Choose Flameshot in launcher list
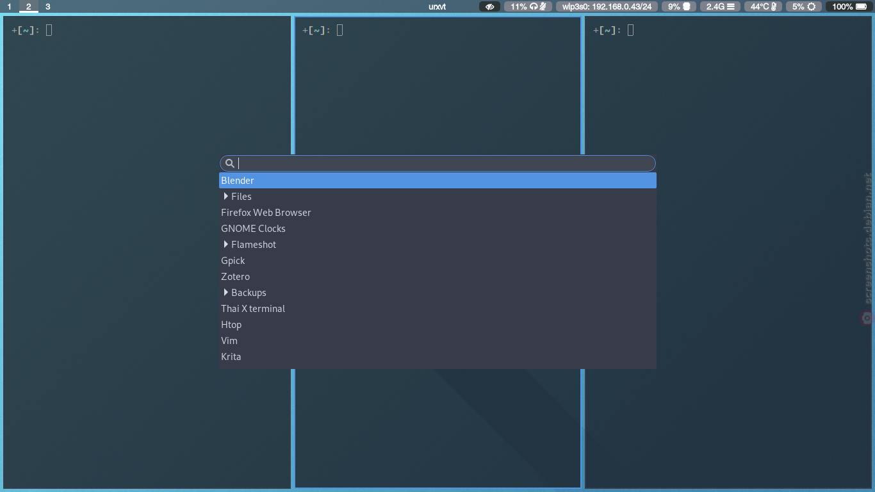Screen dimensions: 875x492 pyautogui.click(x=437, y=245)
